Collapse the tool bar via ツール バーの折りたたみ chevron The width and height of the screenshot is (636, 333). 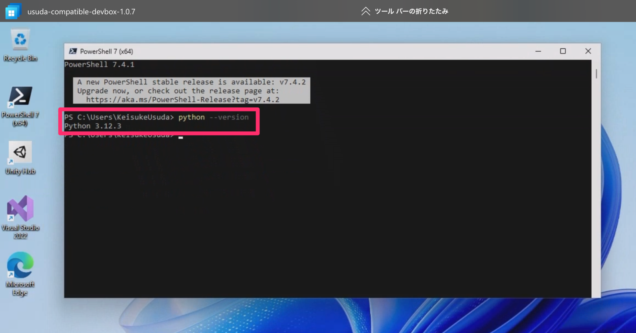(x=366, y=11)
